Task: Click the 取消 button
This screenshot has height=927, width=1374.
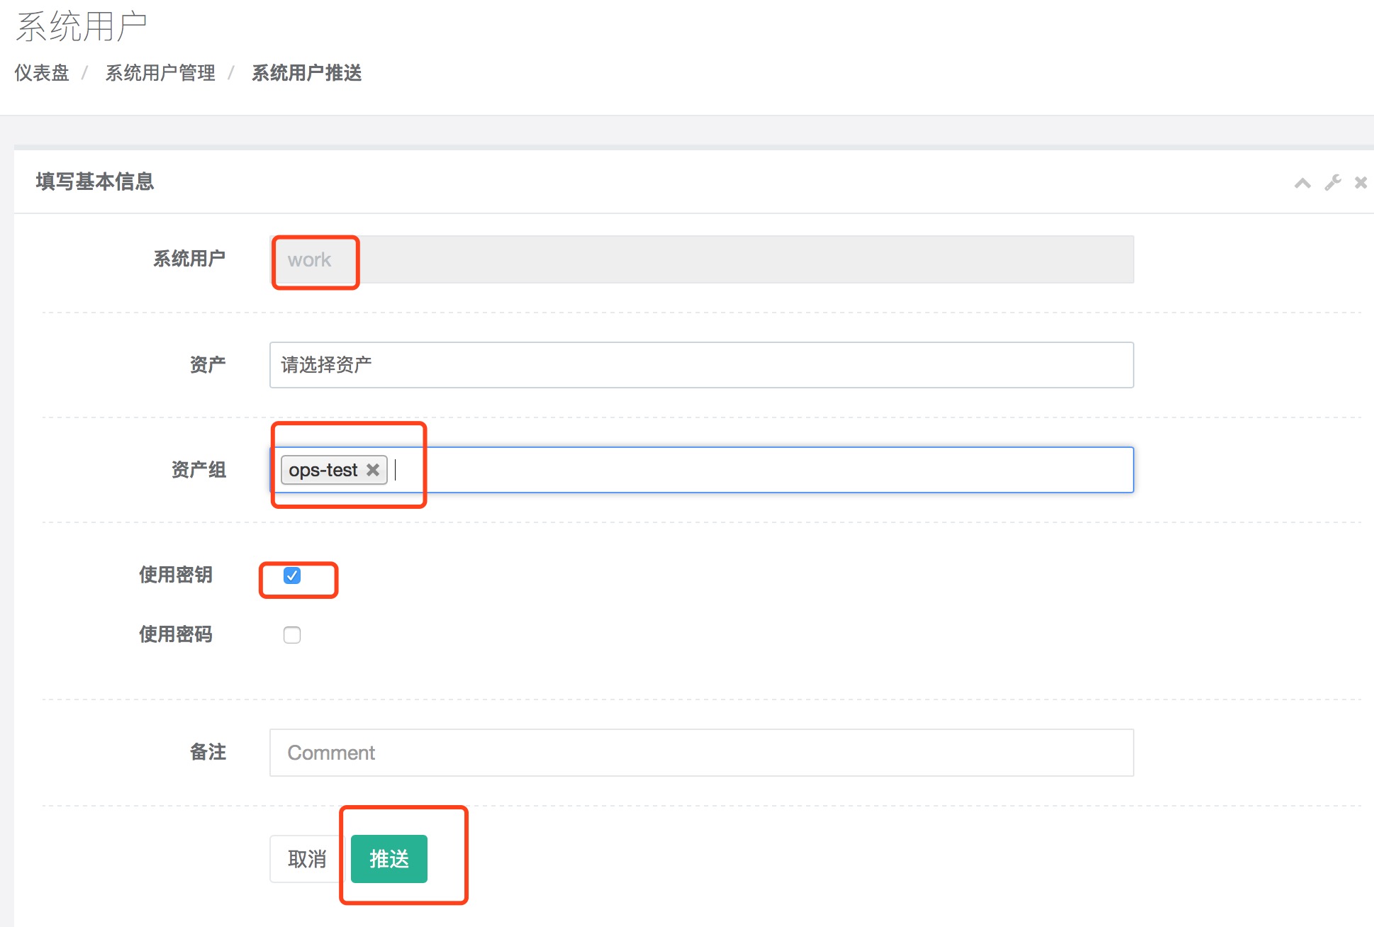Action: click(x=306, y=859)
